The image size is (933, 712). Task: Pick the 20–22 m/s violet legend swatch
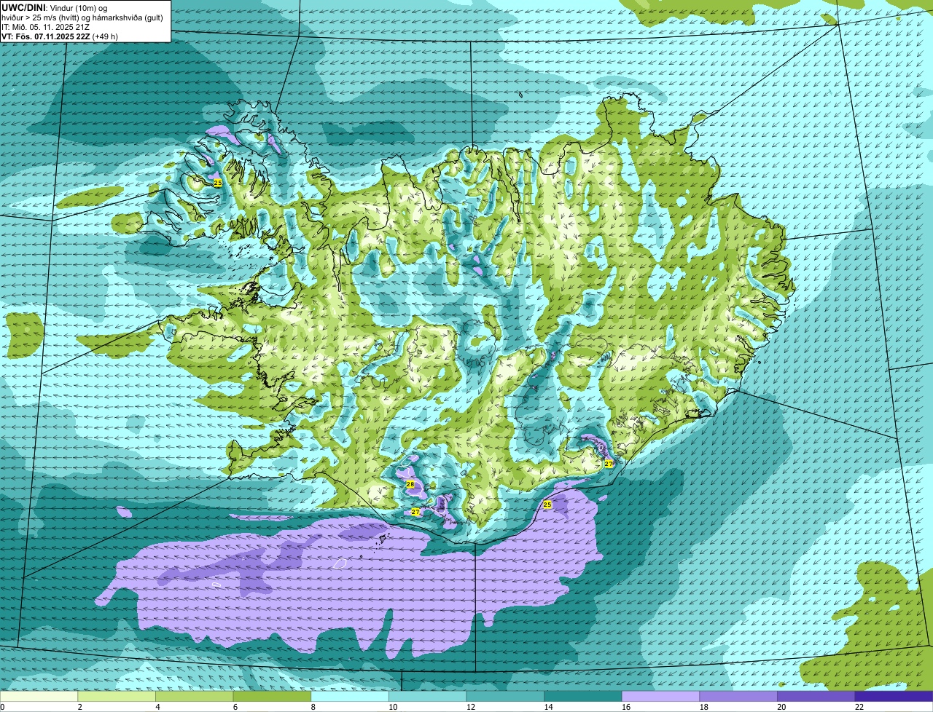[x=816, y=697]
